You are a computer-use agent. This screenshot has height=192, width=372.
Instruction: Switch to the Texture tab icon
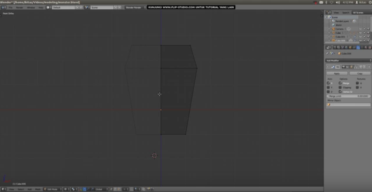(370, 48)
